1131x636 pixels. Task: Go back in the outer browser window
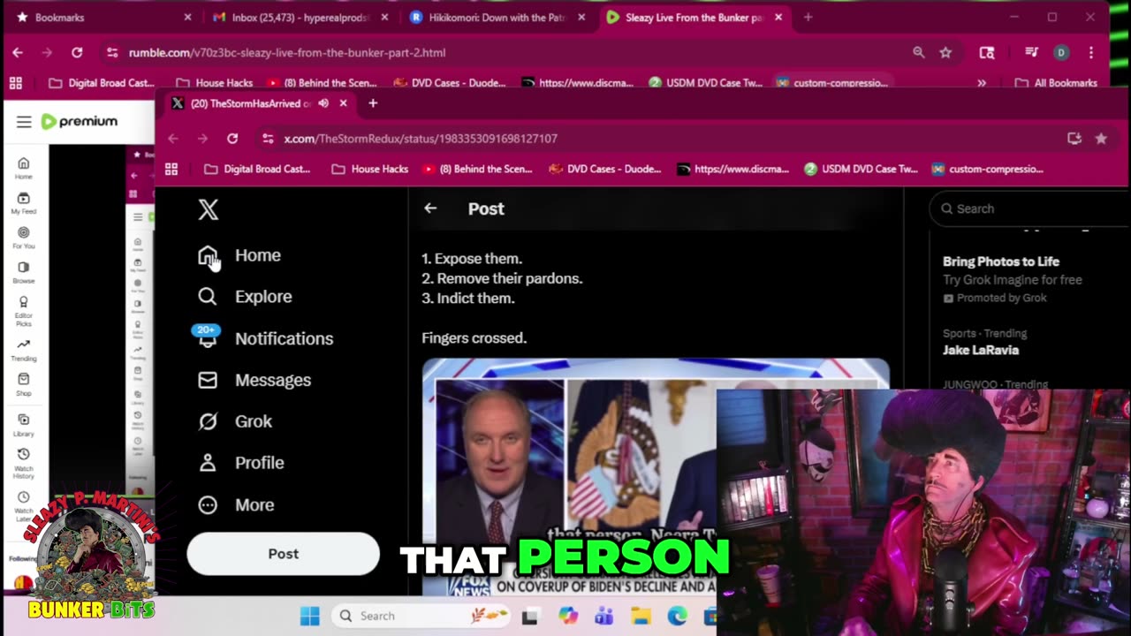pos(18,53)
